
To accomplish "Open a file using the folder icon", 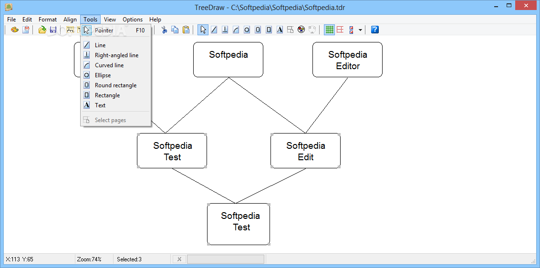I will point(42,30).
